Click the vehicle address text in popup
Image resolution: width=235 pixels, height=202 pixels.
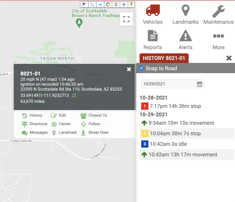(71, 89)
